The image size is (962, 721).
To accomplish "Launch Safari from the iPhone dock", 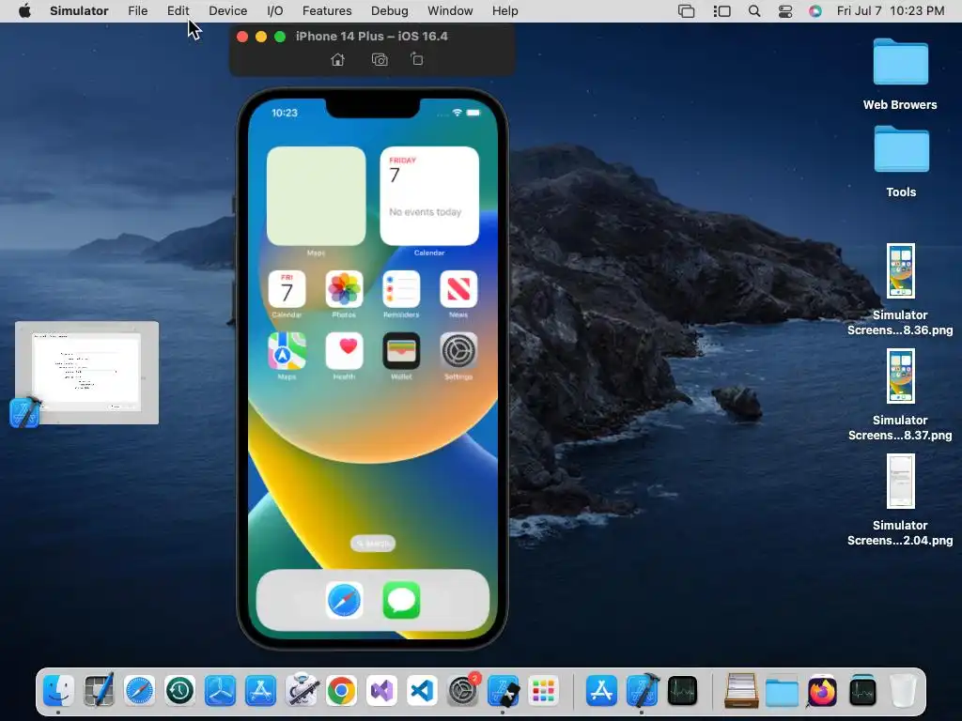I will [344, 600].
